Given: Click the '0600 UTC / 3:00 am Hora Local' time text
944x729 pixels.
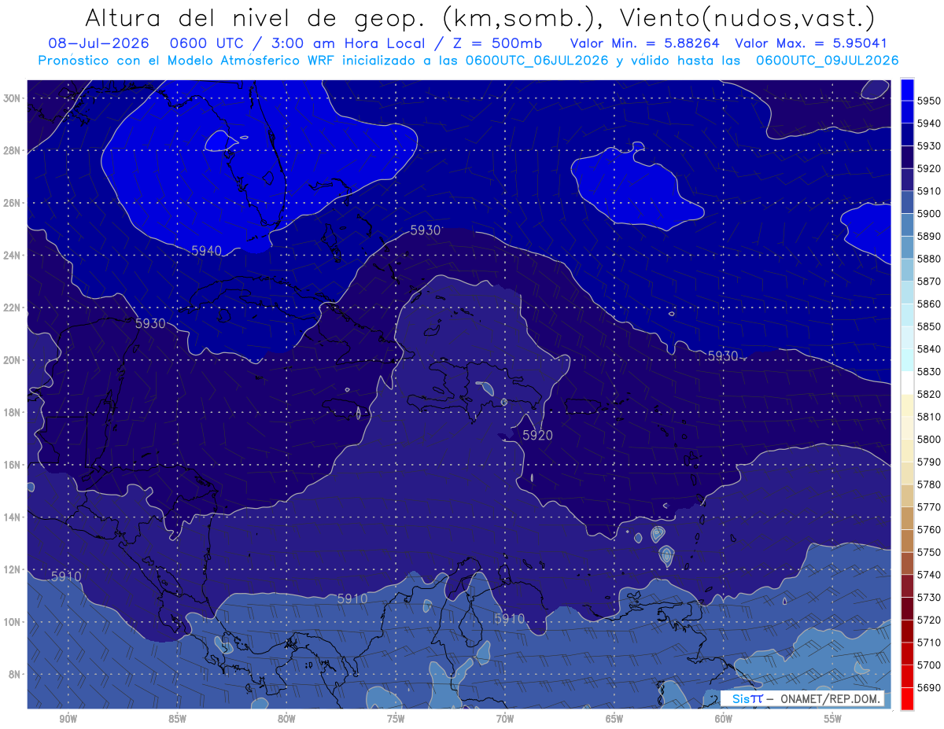Looking at the screenshot, I should click(301, 43).
